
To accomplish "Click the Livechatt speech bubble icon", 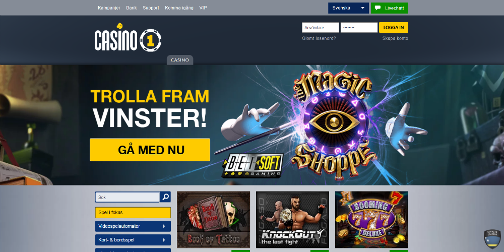I will (x=378, y=8).
